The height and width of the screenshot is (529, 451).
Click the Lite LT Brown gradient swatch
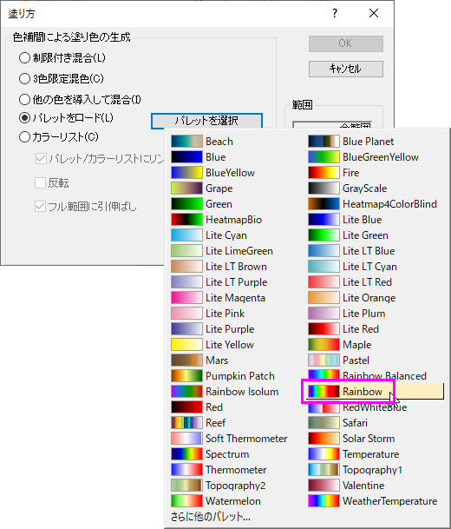click(186, 266)
